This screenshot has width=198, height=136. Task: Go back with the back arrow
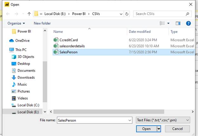(x=8, y=14)
